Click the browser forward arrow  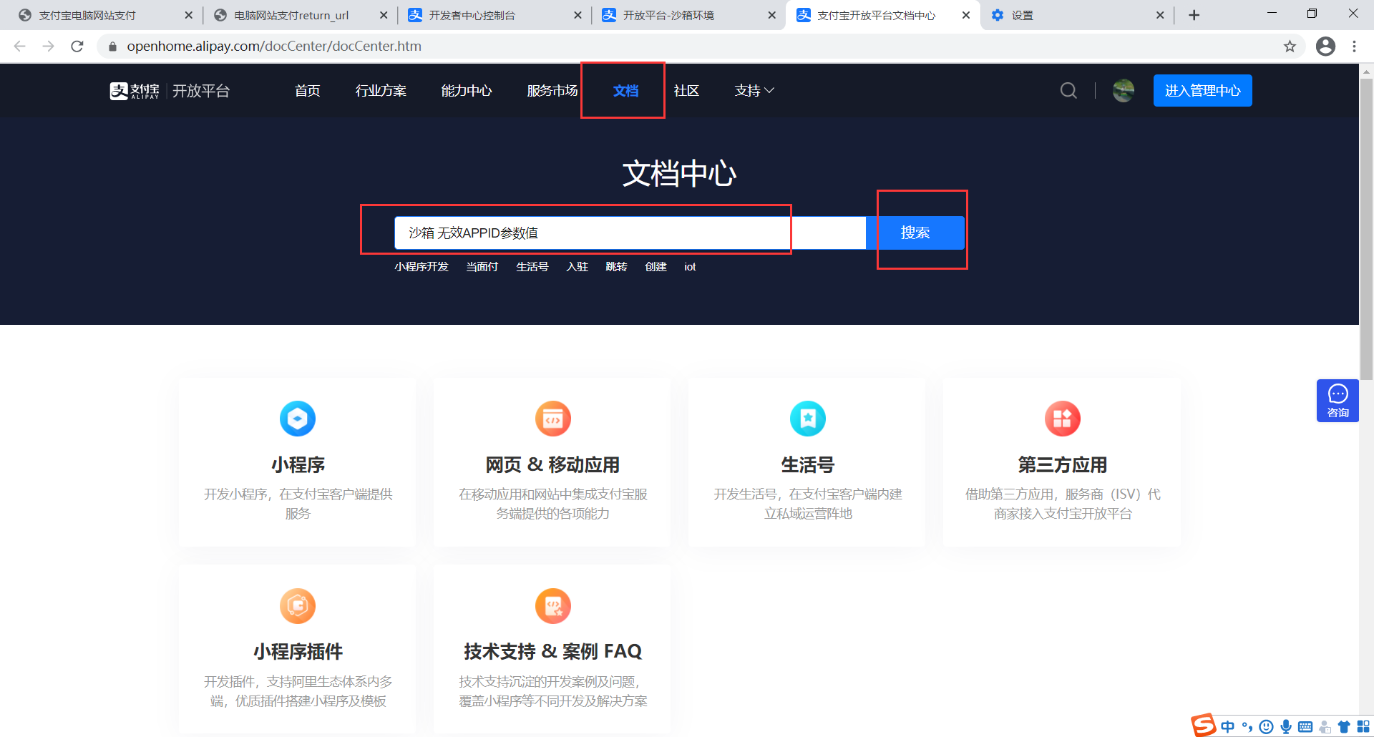[48, 47]
